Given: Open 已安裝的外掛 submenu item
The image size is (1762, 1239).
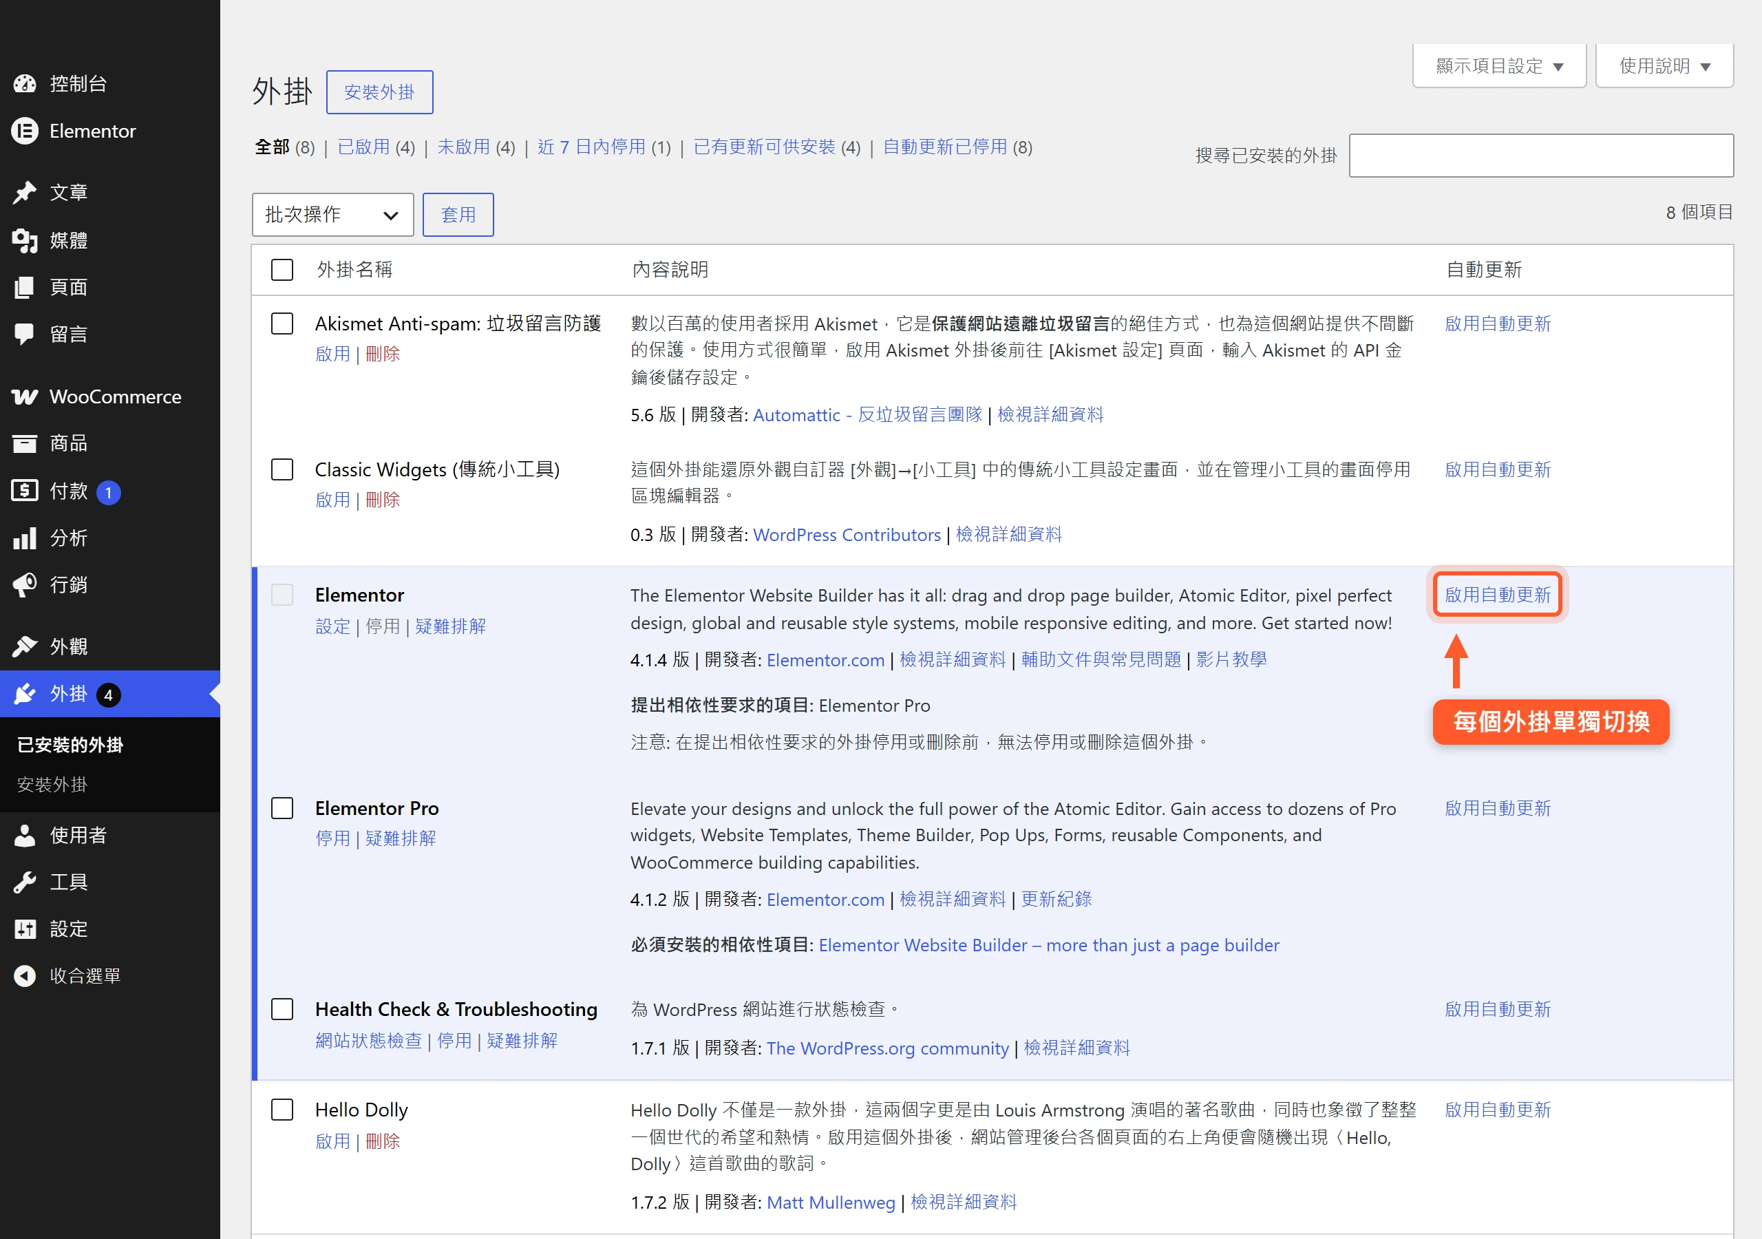Looking at the screenshot, I should click(70, 745).
